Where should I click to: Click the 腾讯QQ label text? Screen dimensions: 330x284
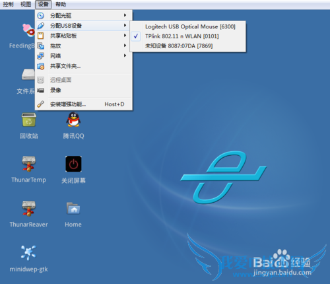coord(73,136)
